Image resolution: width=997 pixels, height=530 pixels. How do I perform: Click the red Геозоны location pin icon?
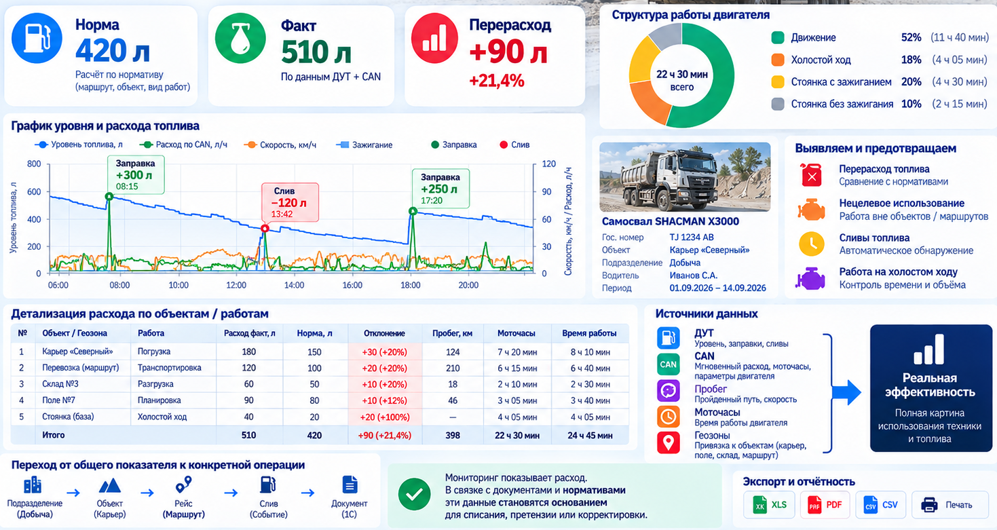click(x=669, y=443)
